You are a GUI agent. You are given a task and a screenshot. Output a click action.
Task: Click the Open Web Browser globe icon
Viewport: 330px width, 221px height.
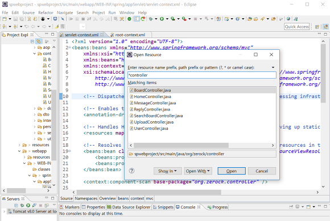click(x=288, y=19)
